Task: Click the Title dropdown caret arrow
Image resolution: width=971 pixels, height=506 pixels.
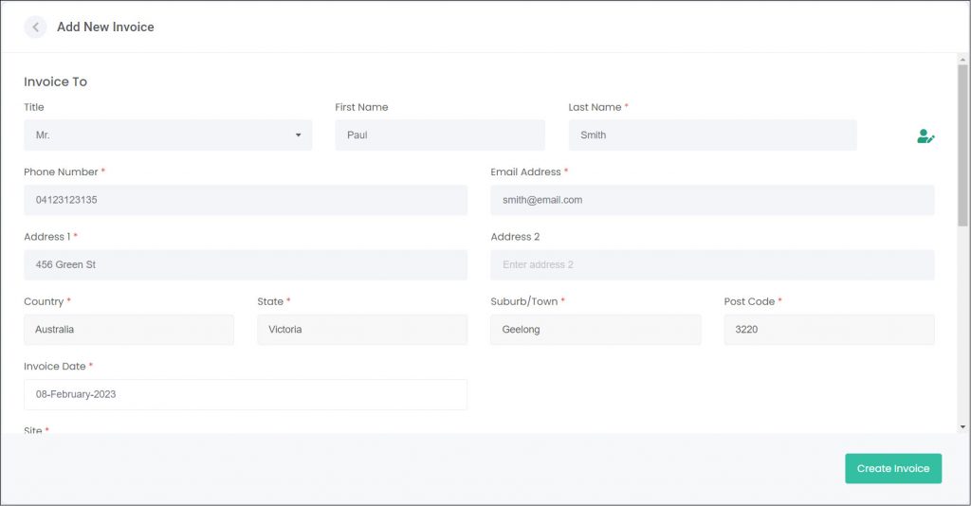Action: pyautogui.click(x=298, y=135)
